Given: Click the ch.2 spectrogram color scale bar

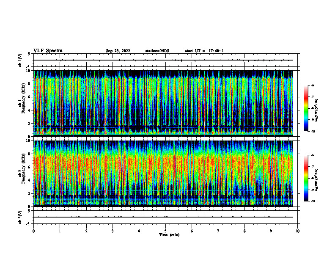Looking at the screenshot, I should pos(306,178).
